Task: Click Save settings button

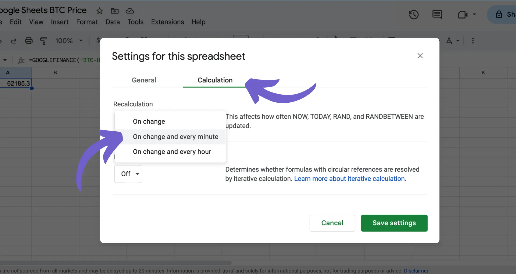Action: [x=394, y=223]
